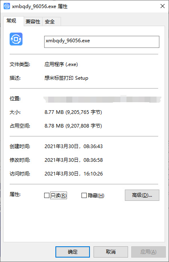Open 高级(D)... advanced attributes

(142, 195)
